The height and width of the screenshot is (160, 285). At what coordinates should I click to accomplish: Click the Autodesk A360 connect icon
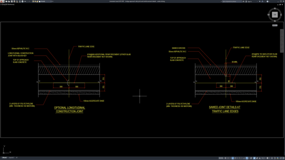click(262, 1)
